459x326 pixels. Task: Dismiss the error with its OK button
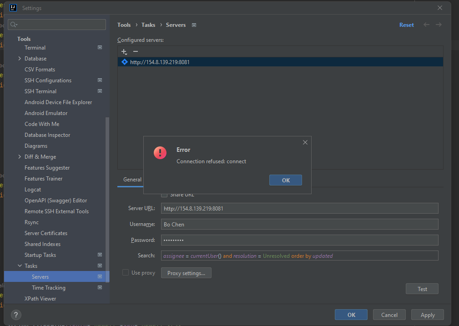(x=286, y=180)
